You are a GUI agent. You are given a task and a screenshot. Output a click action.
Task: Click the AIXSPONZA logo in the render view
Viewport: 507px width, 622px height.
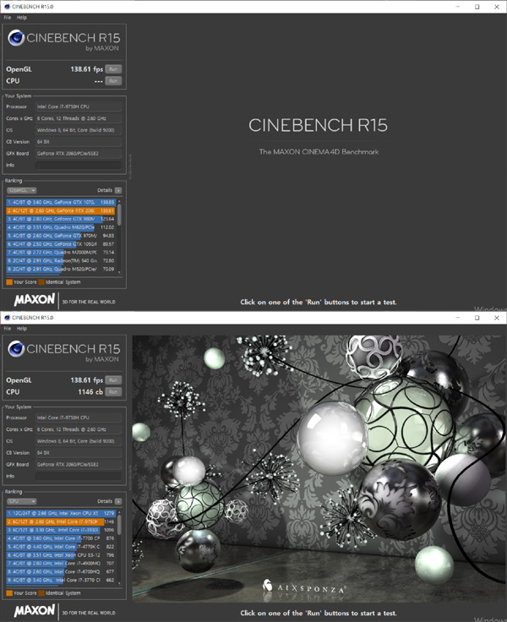click(x=304, y=587)
